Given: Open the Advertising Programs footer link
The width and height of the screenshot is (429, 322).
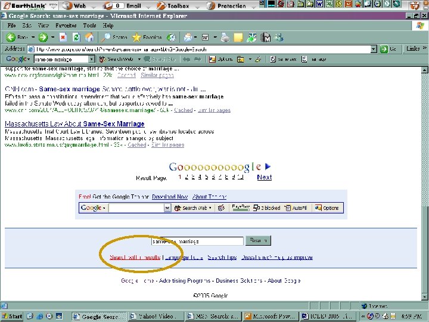Looking at the screenshot, I should tap(185, 281).
